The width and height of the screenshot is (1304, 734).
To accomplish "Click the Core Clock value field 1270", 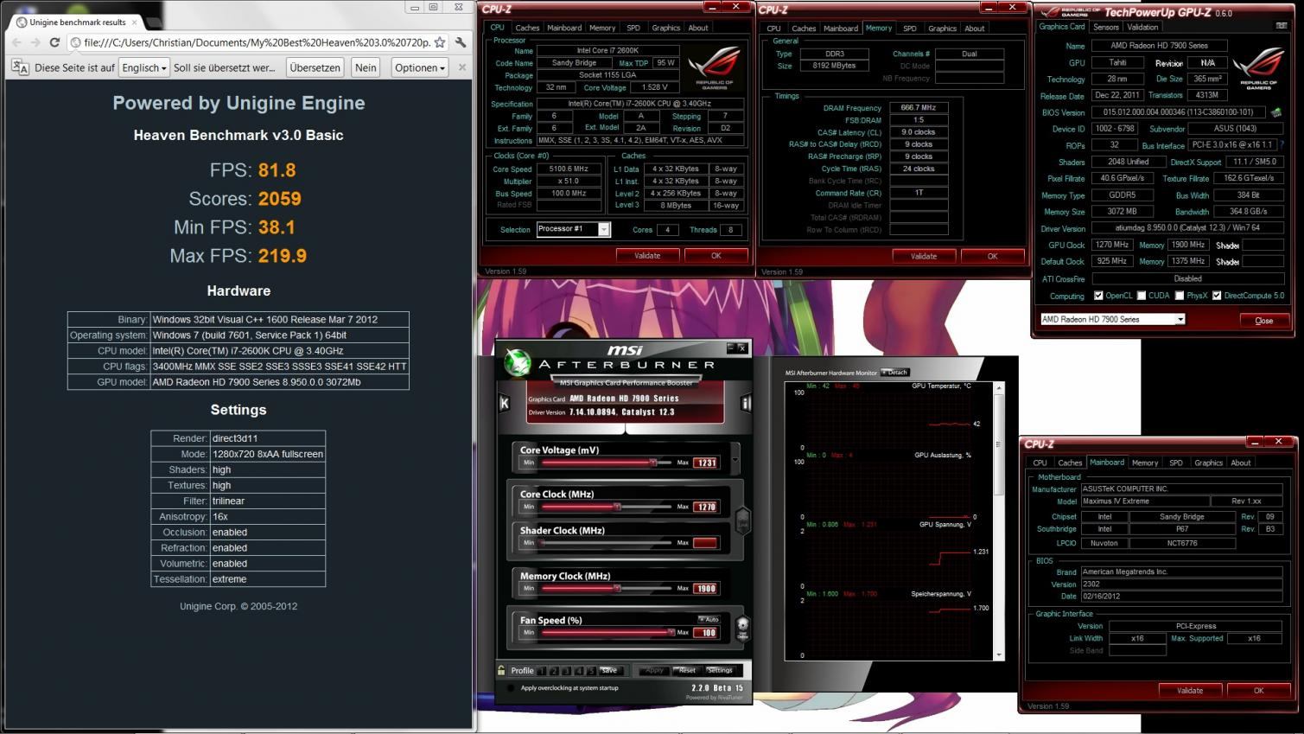I will pyautogui.click(x=706, y=507).
